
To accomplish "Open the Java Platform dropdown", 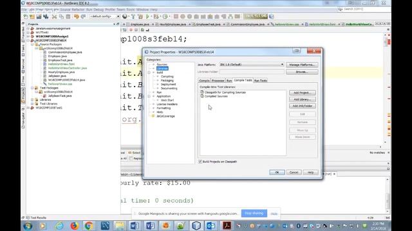I will (252, 64).
